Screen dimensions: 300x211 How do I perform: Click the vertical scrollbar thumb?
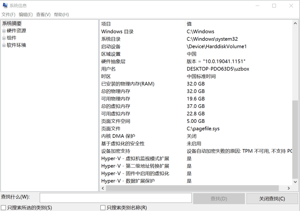[295, 139]
